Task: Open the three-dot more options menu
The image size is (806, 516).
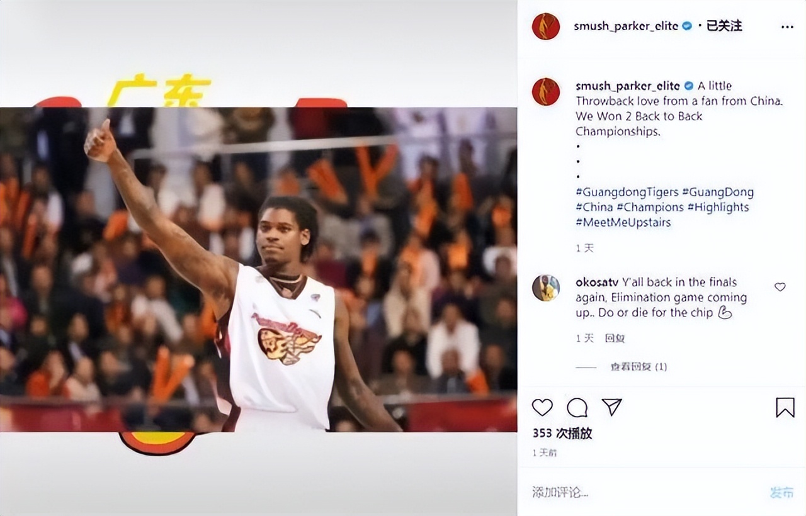Action: (787, 27)
